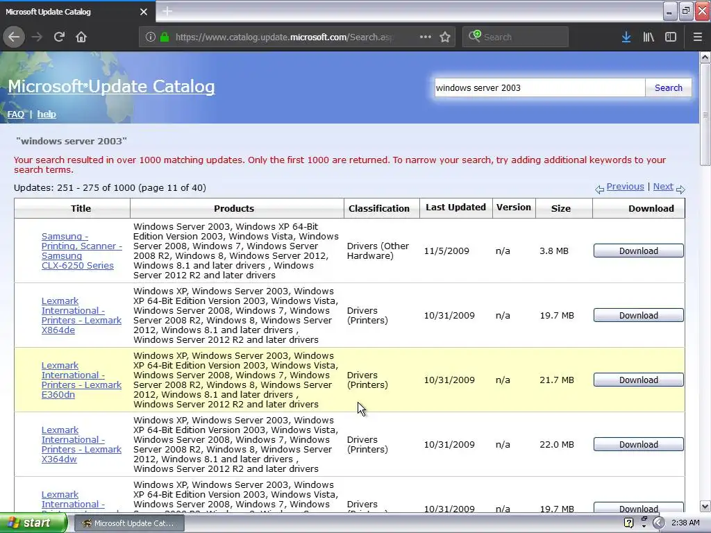This screenshot has height=533, width=711.
Task: Open a new tab with plus icon
Action: point(167,11)
